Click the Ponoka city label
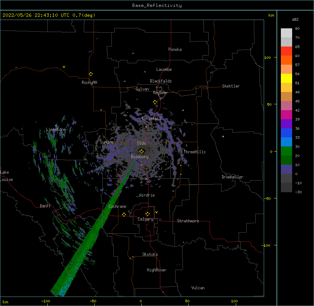Viewport: 314px width, 306px height. [175, 49]
